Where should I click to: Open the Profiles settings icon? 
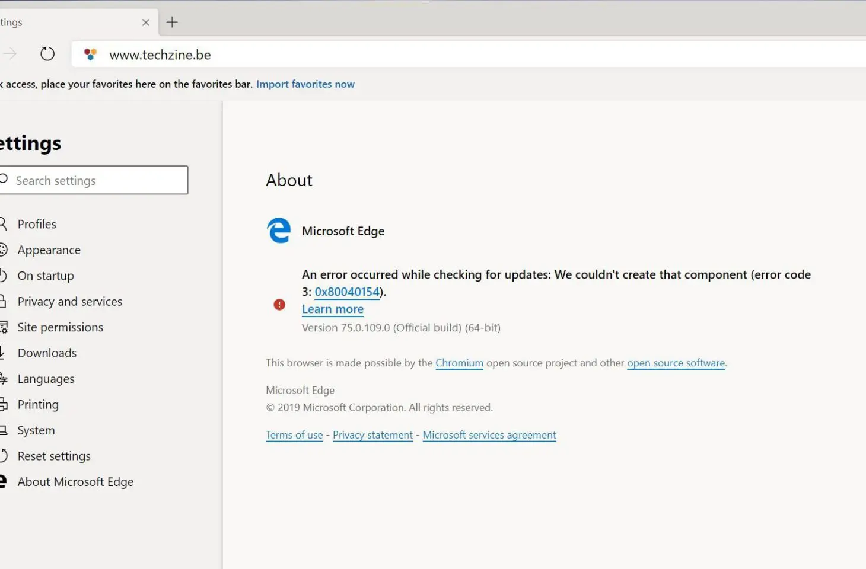2,223
